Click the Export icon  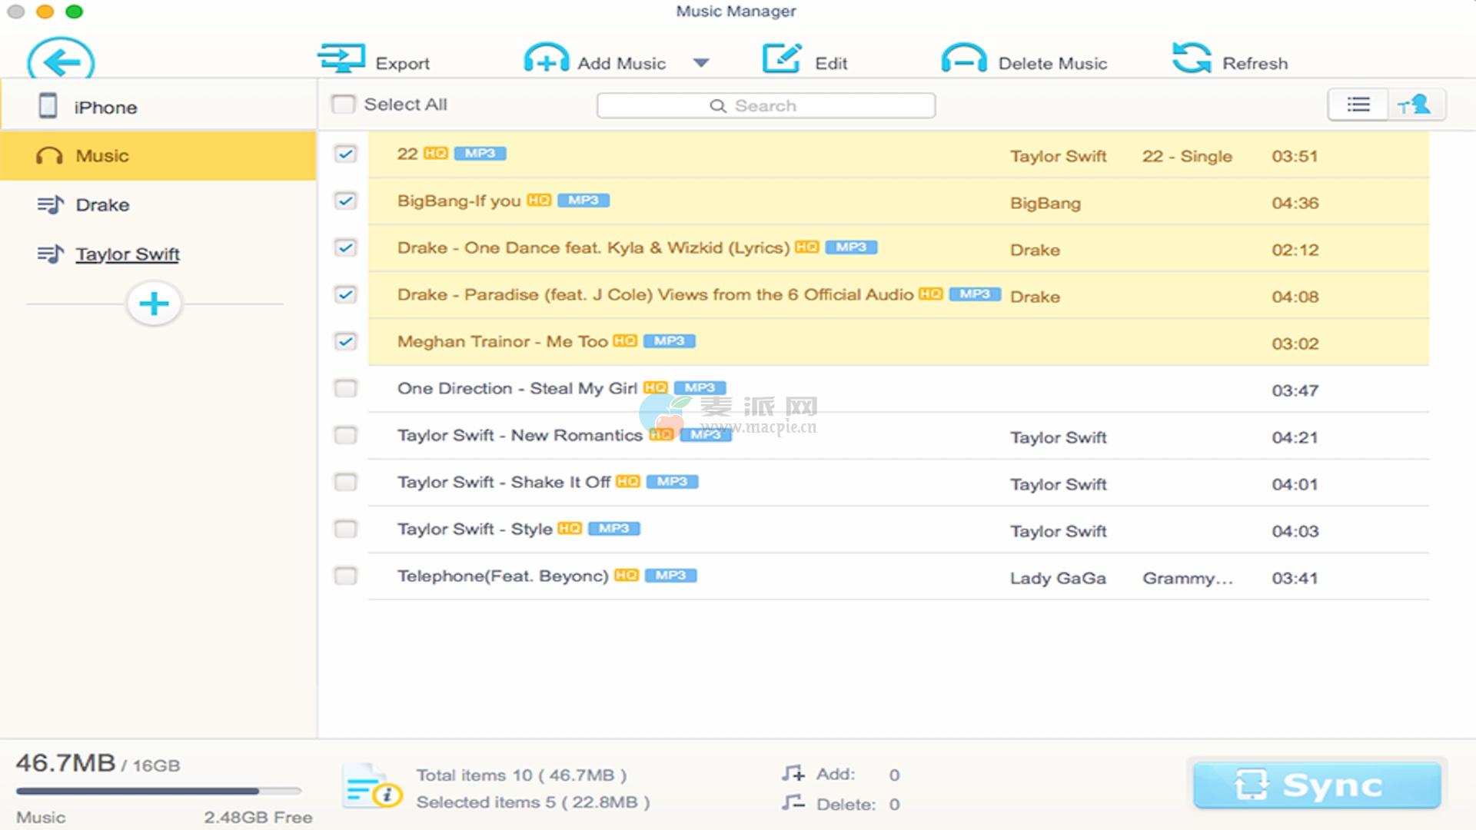(341, 59)
